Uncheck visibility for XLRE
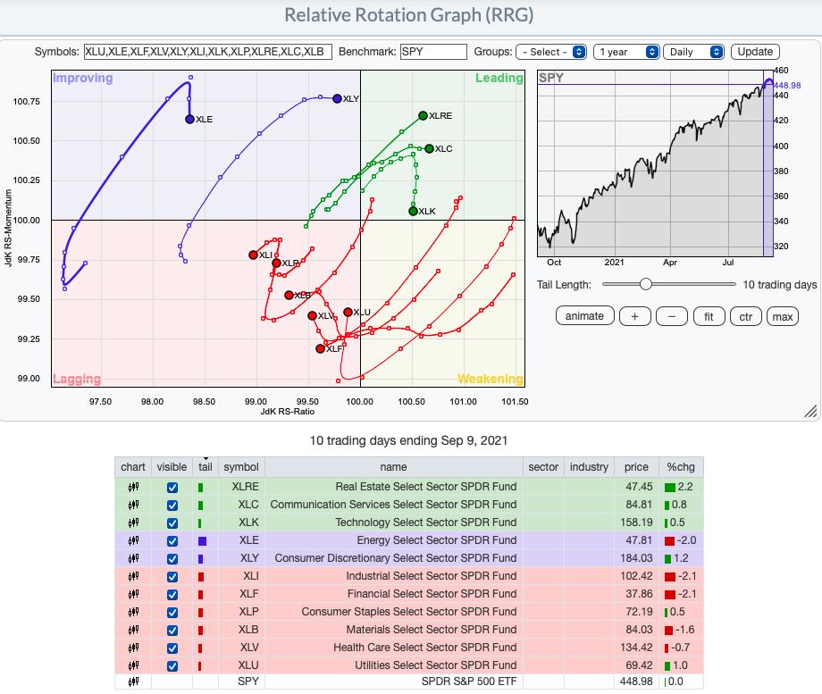The image size is (822, 694). click(x=172, y=488)
